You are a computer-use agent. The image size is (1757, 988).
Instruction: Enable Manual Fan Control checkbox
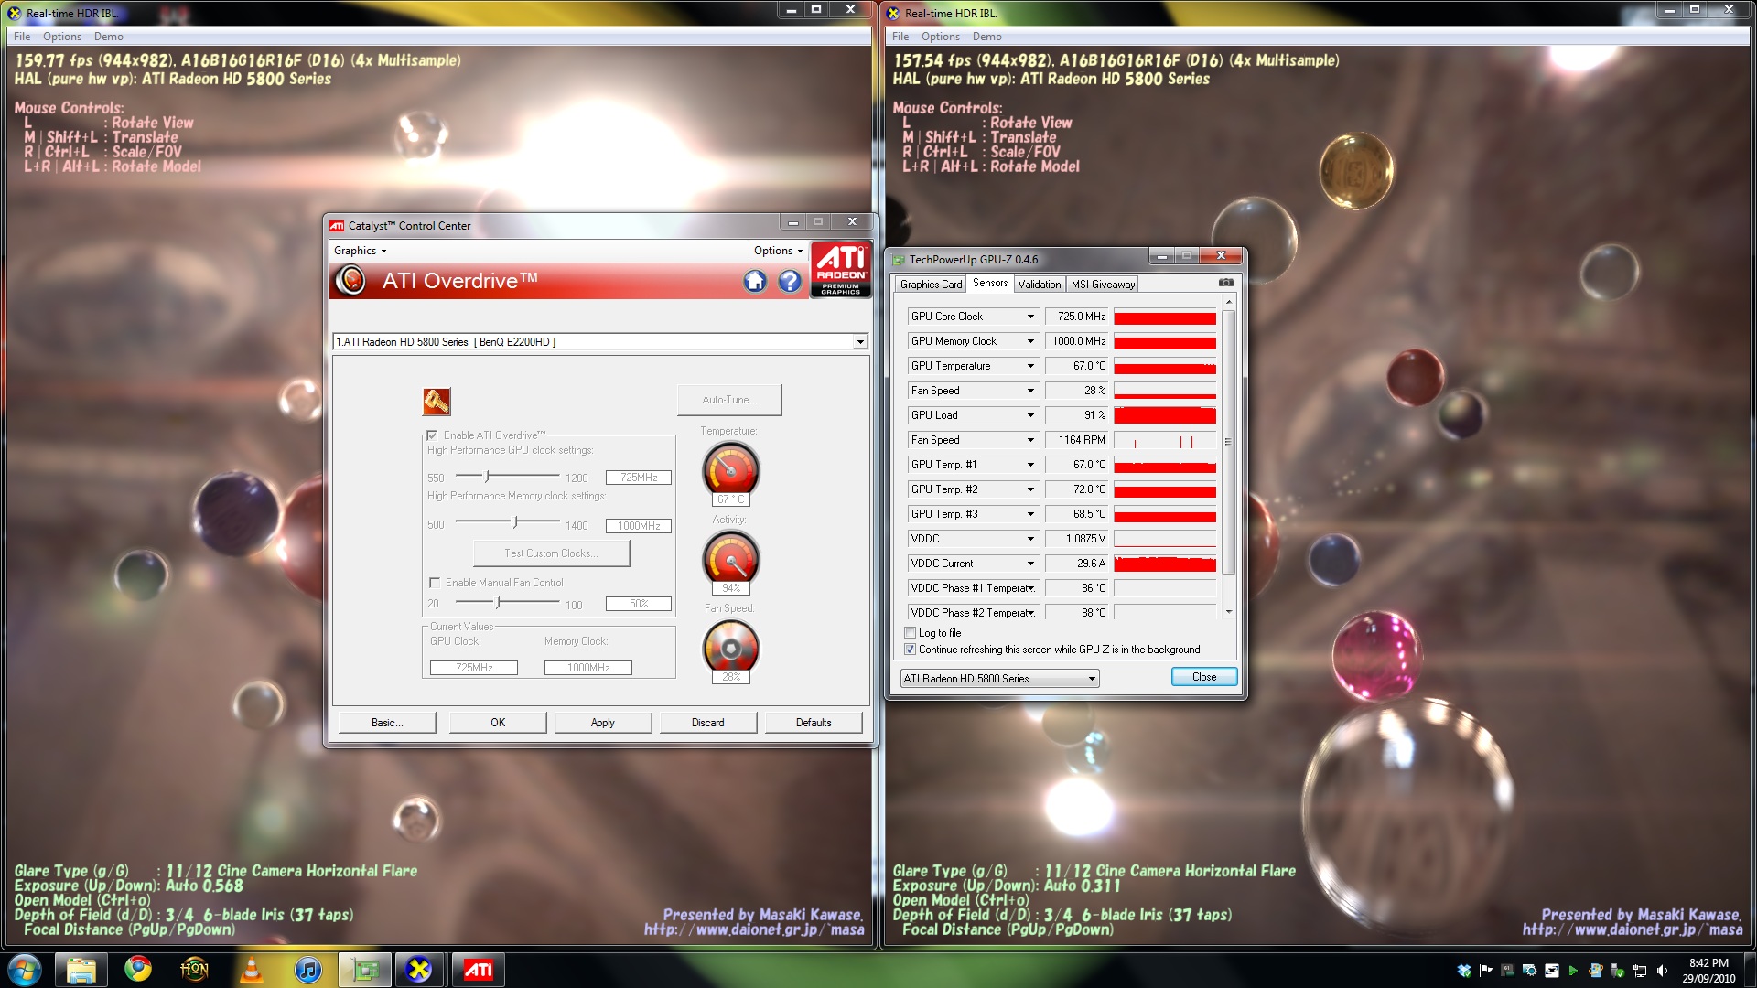[x=435, y=583]
